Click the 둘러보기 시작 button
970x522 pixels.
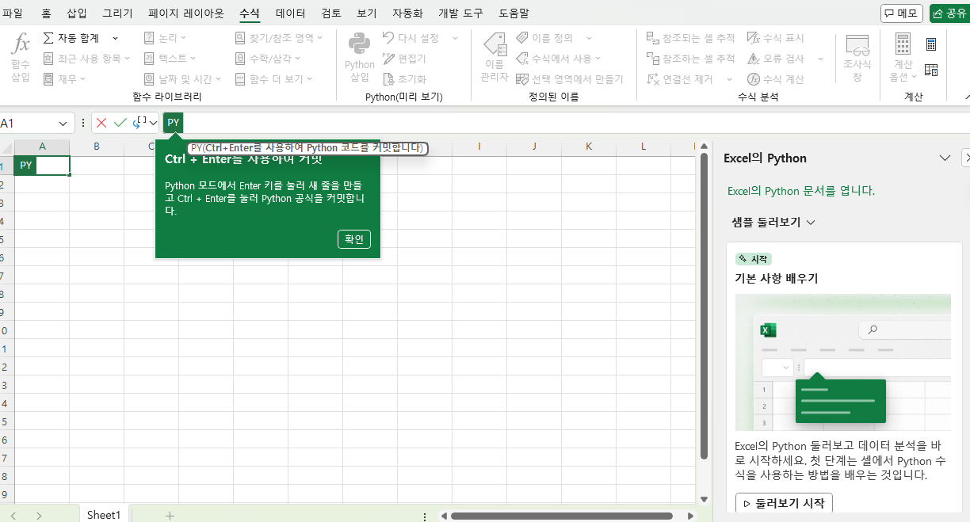click(x=785, y=502)
